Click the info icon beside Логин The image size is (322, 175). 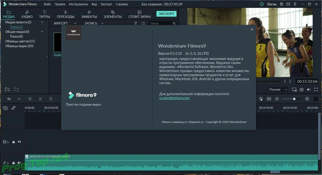coord(262,4)
